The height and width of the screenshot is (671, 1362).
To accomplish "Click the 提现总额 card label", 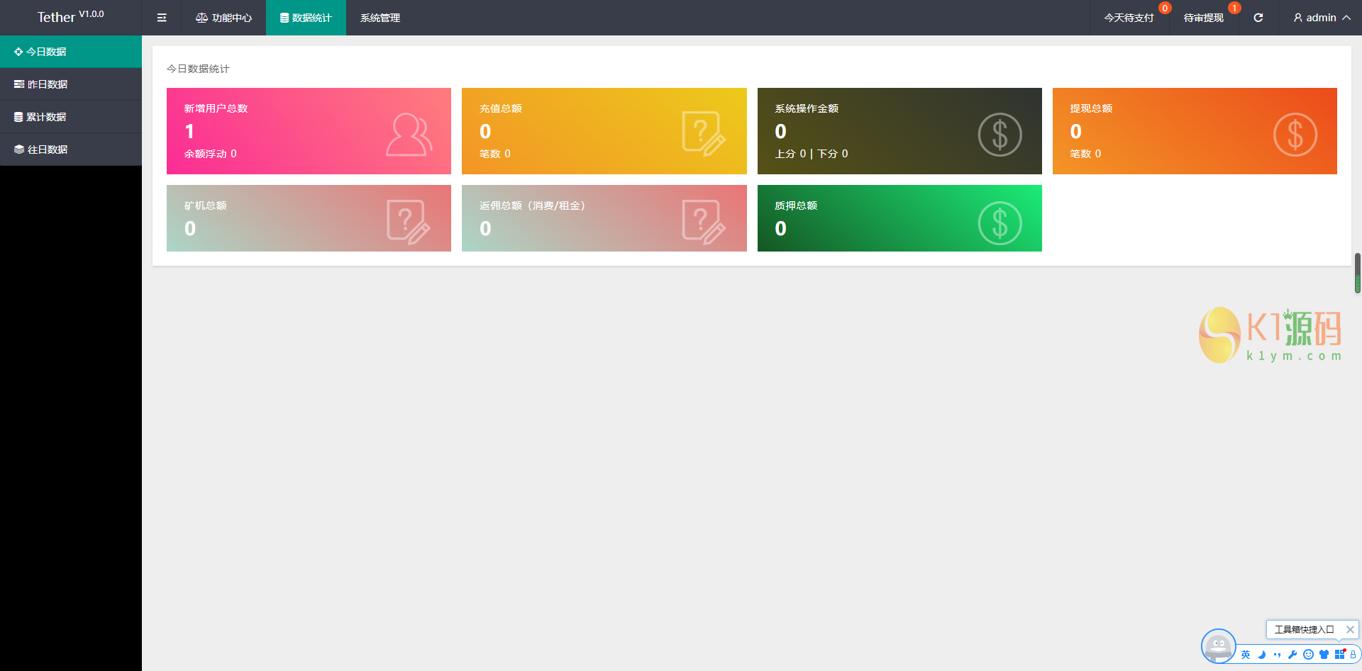I will coord(1091,108).
